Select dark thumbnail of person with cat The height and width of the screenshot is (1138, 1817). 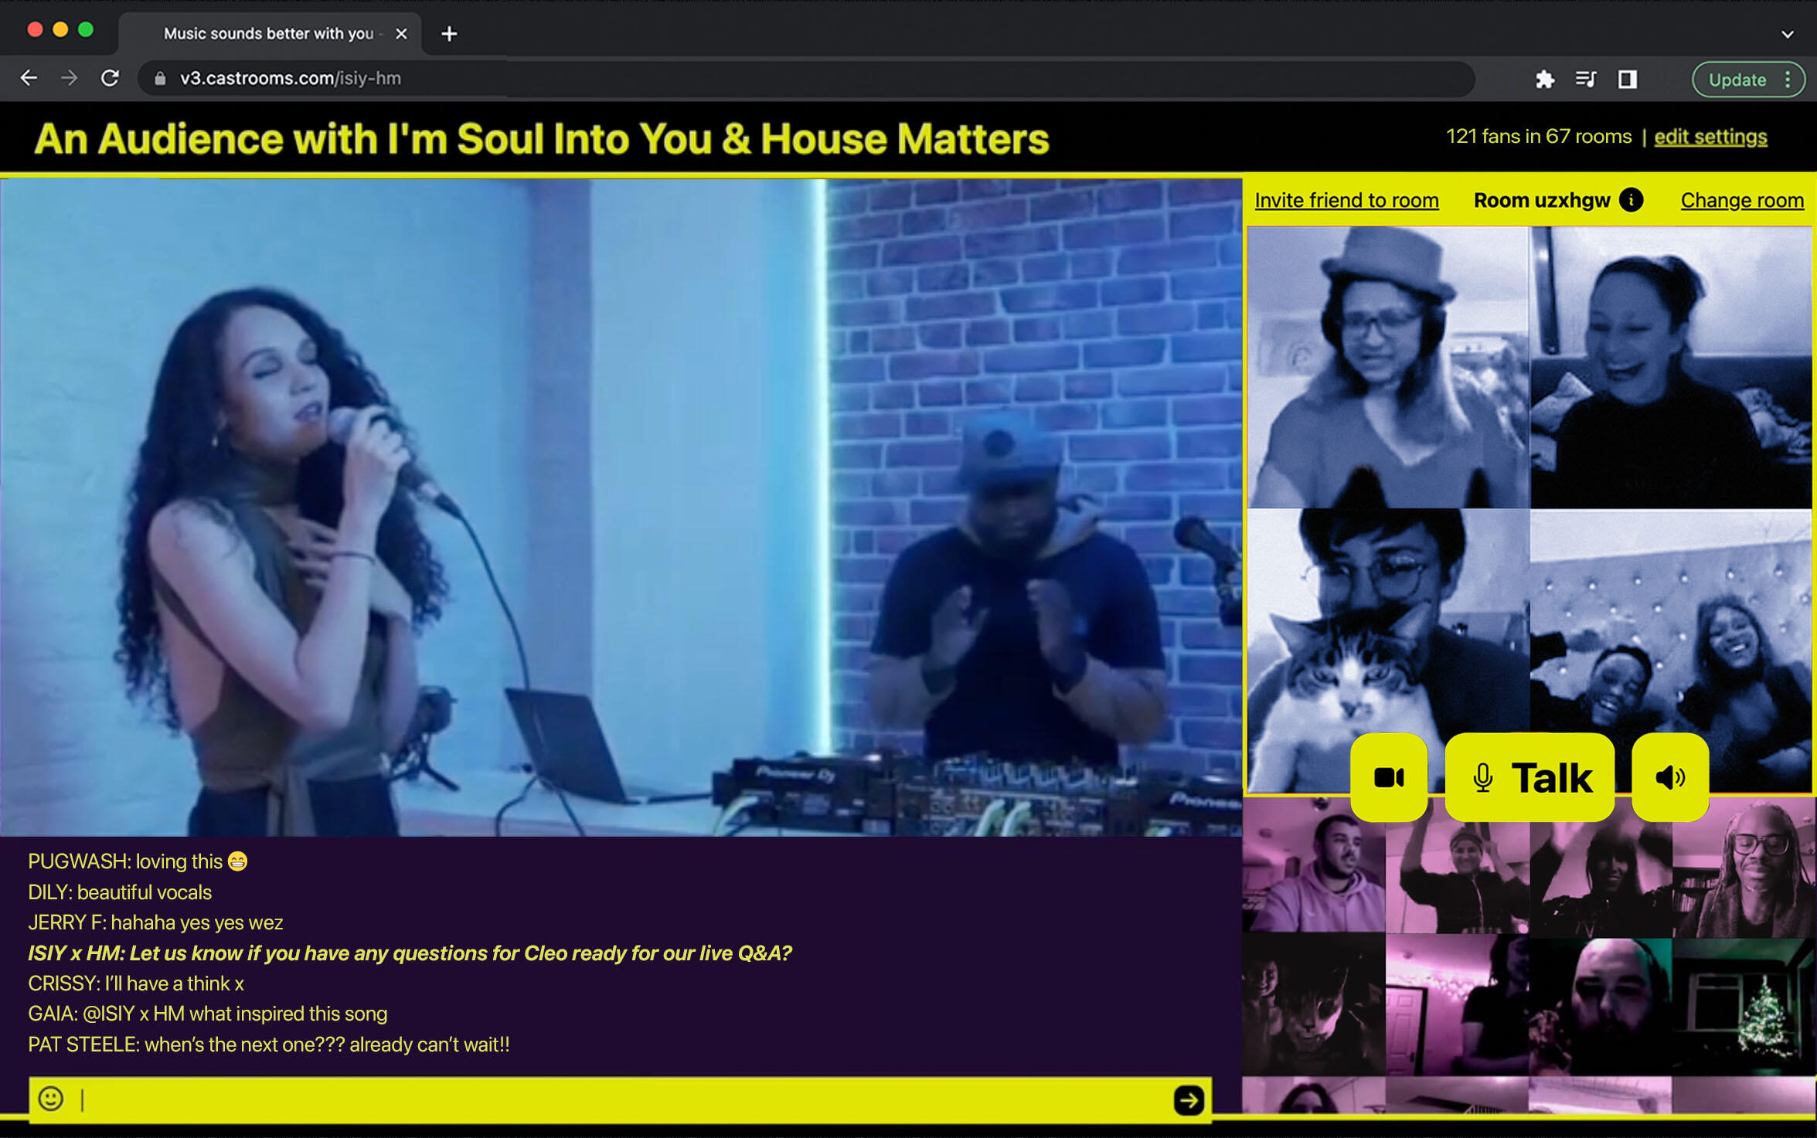1314,1004
